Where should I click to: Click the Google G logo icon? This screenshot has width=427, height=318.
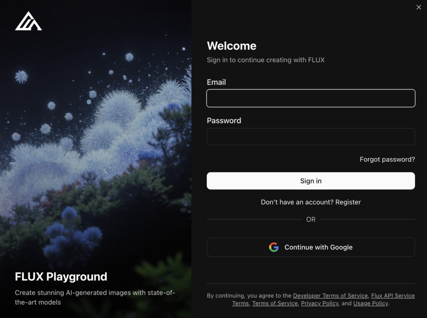274,247
